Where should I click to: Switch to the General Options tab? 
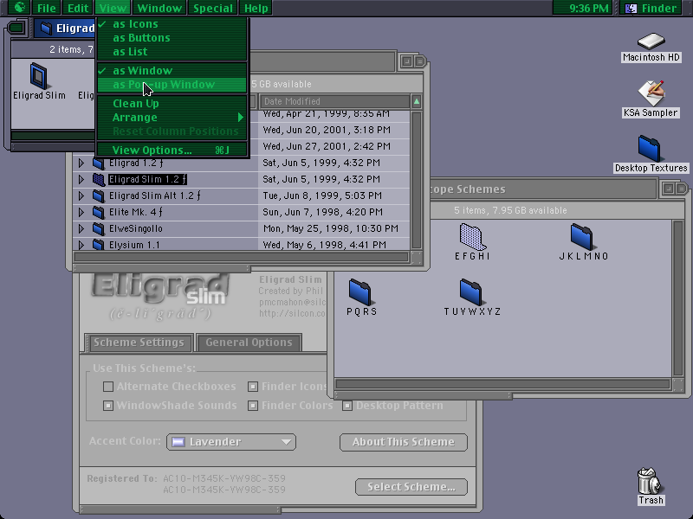pos(249,343)
